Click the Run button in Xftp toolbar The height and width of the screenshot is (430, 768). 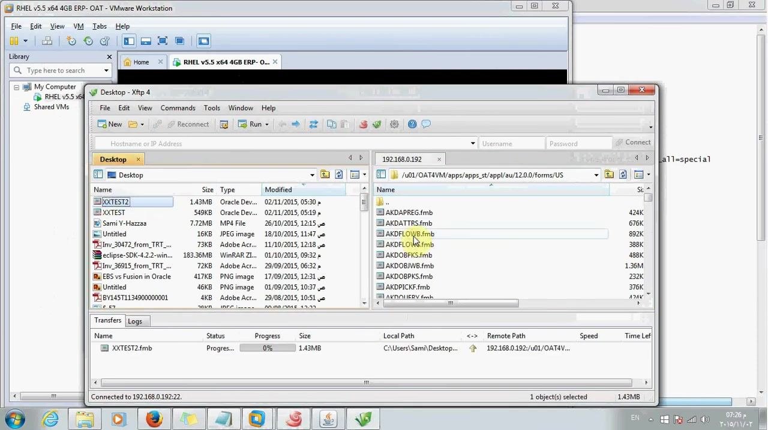(250, 124)
